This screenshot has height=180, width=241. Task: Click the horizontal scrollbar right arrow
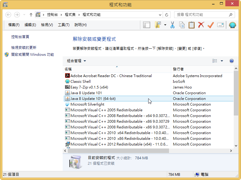click(x=231, y=151)
